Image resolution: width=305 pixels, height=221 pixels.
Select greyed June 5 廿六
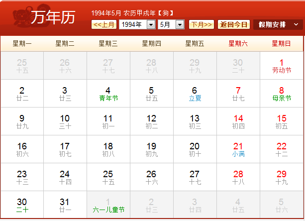point(282,205)
